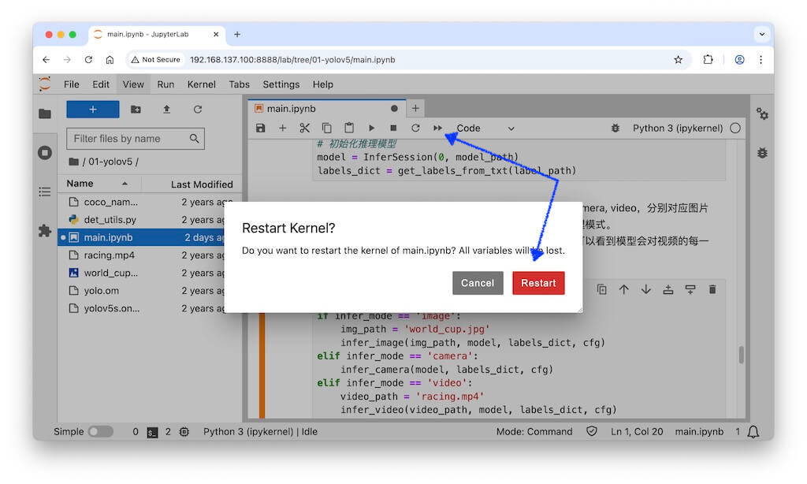
Task: Open the cell type Code dropdown
Action: [x=485, y=128]
